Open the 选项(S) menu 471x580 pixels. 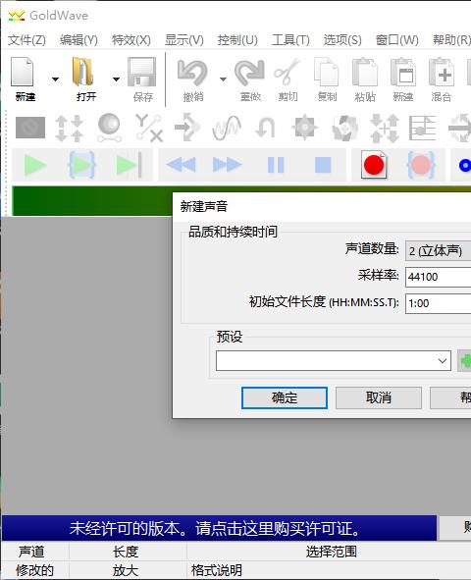[x=342, y=40]
